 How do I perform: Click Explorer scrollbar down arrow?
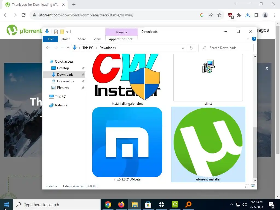click(x=255, y=180)
